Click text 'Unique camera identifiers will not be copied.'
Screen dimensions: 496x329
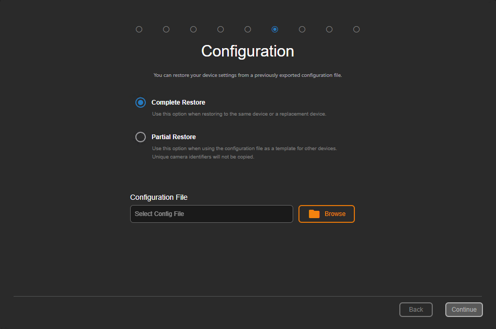click(x=203, y=157)
